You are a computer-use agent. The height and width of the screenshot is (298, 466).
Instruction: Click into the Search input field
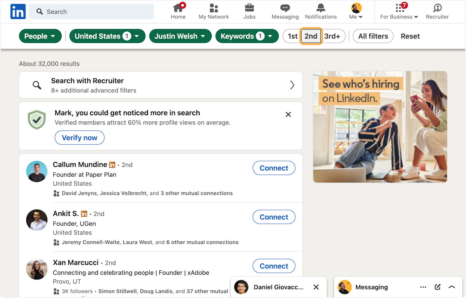92,12
